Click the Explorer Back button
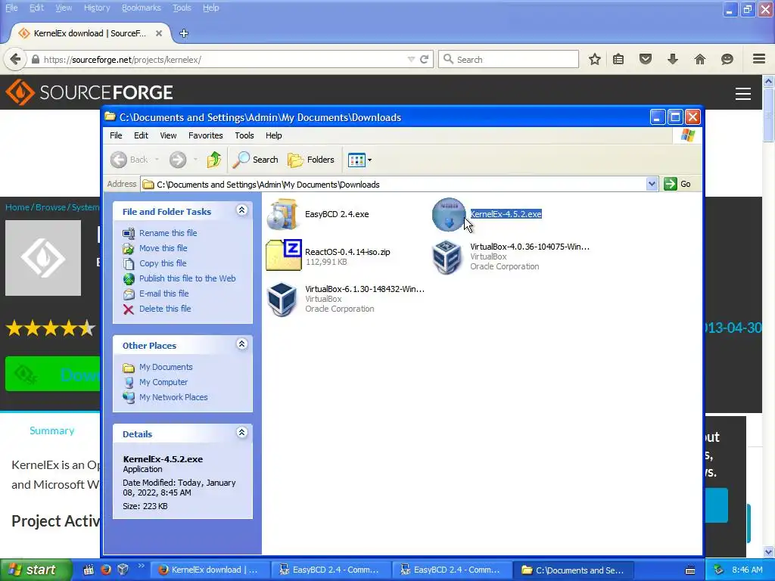 [129, 160]
